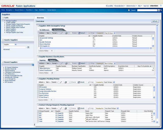The width and height of the screenshot is (163, 130).
Task: Click the export icon in Suppliers With Incomplete Setup toolbar
Action: (66, 33)
